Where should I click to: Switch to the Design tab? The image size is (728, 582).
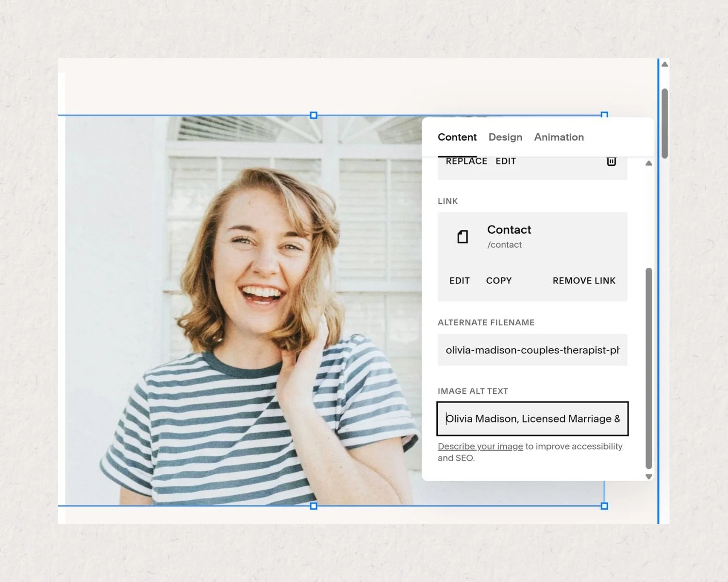[505, 137]
